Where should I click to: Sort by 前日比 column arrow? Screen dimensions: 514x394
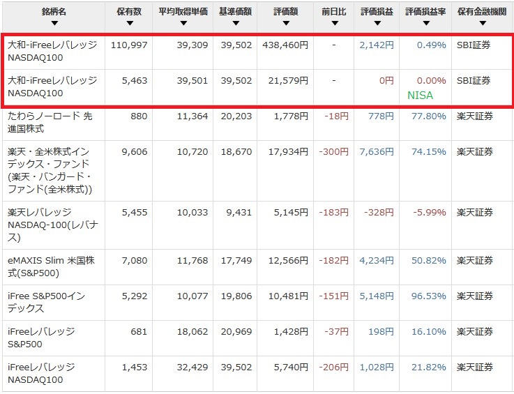pyautogui.click(x=335, y=23)
